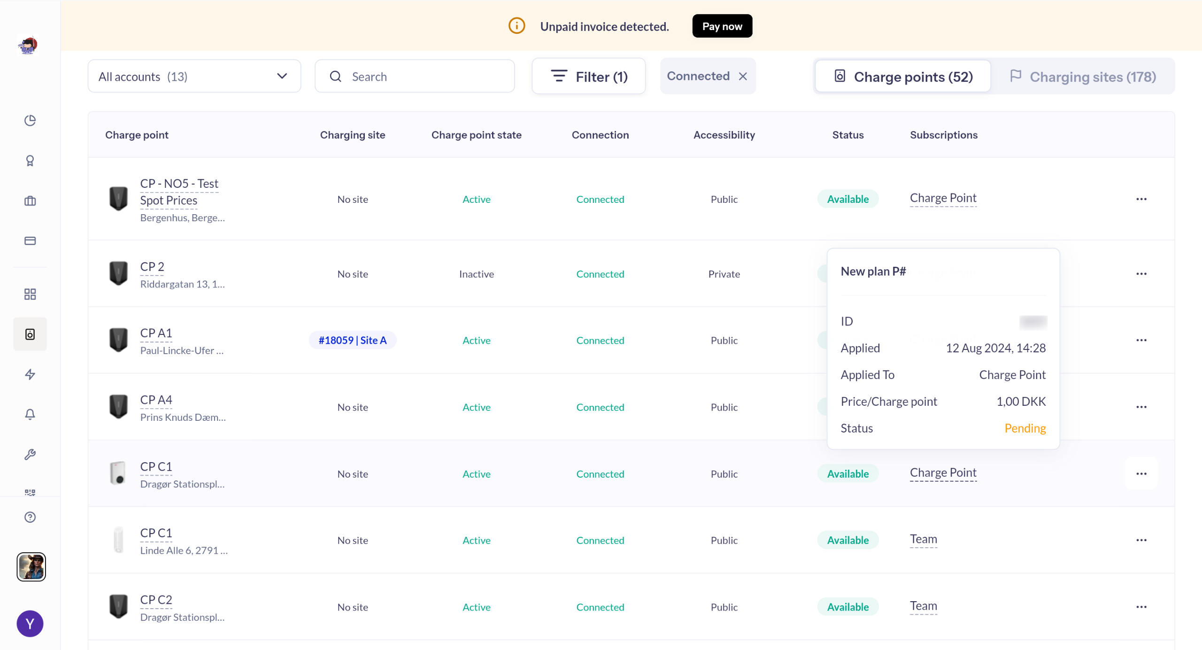Click the purple Y user avatar
Viewport: 1202px width, 650px height.
coord(30,624)
